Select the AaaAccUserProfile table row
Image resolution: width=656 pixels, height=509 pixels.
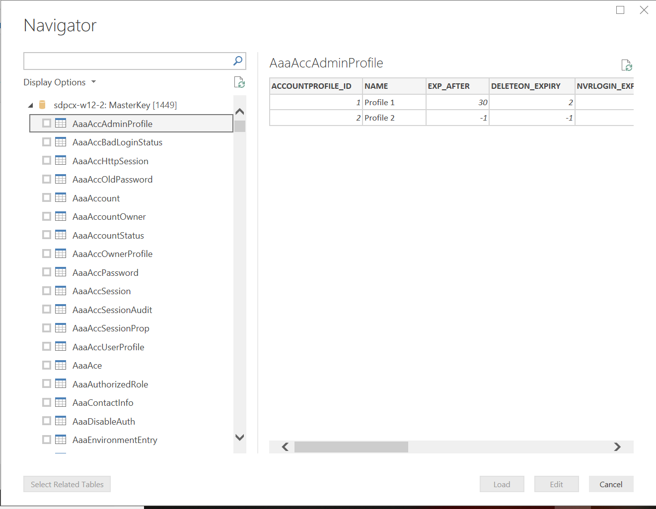131,347
